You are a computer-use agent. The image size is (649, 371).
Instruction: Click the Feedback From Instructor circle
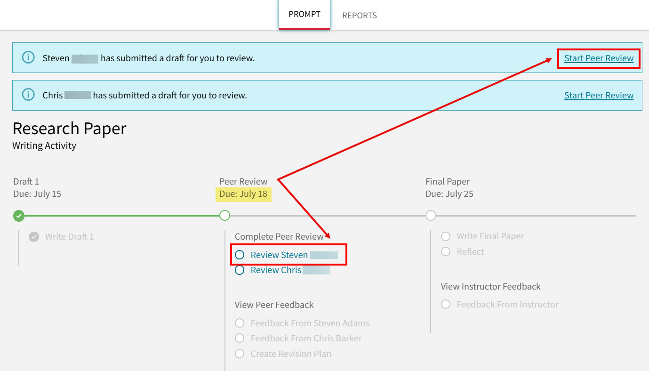[x=446, y=305]
